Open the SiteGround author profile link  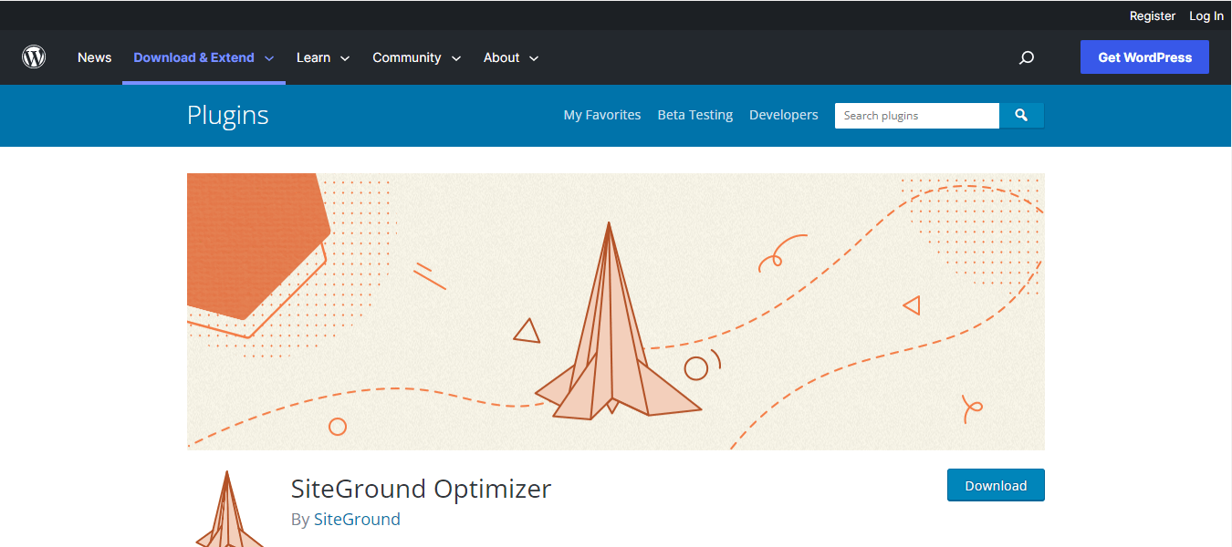pos(357,519)
